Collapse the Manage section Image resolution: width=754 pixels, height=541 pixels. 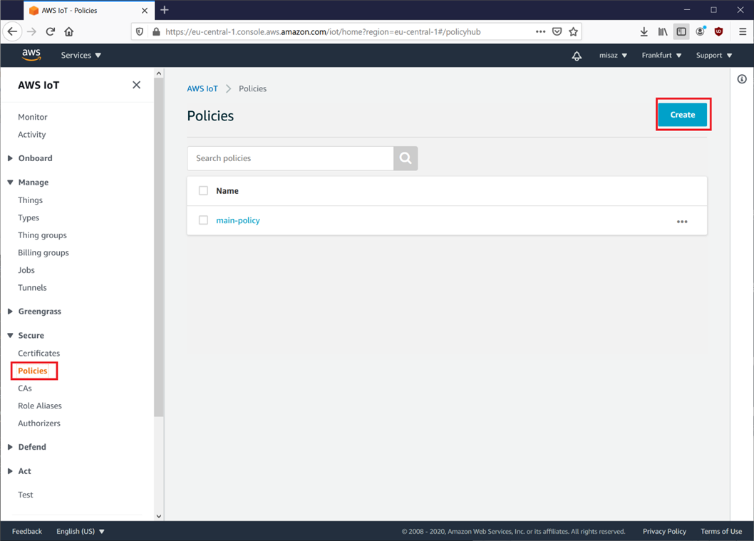(29, 182)
